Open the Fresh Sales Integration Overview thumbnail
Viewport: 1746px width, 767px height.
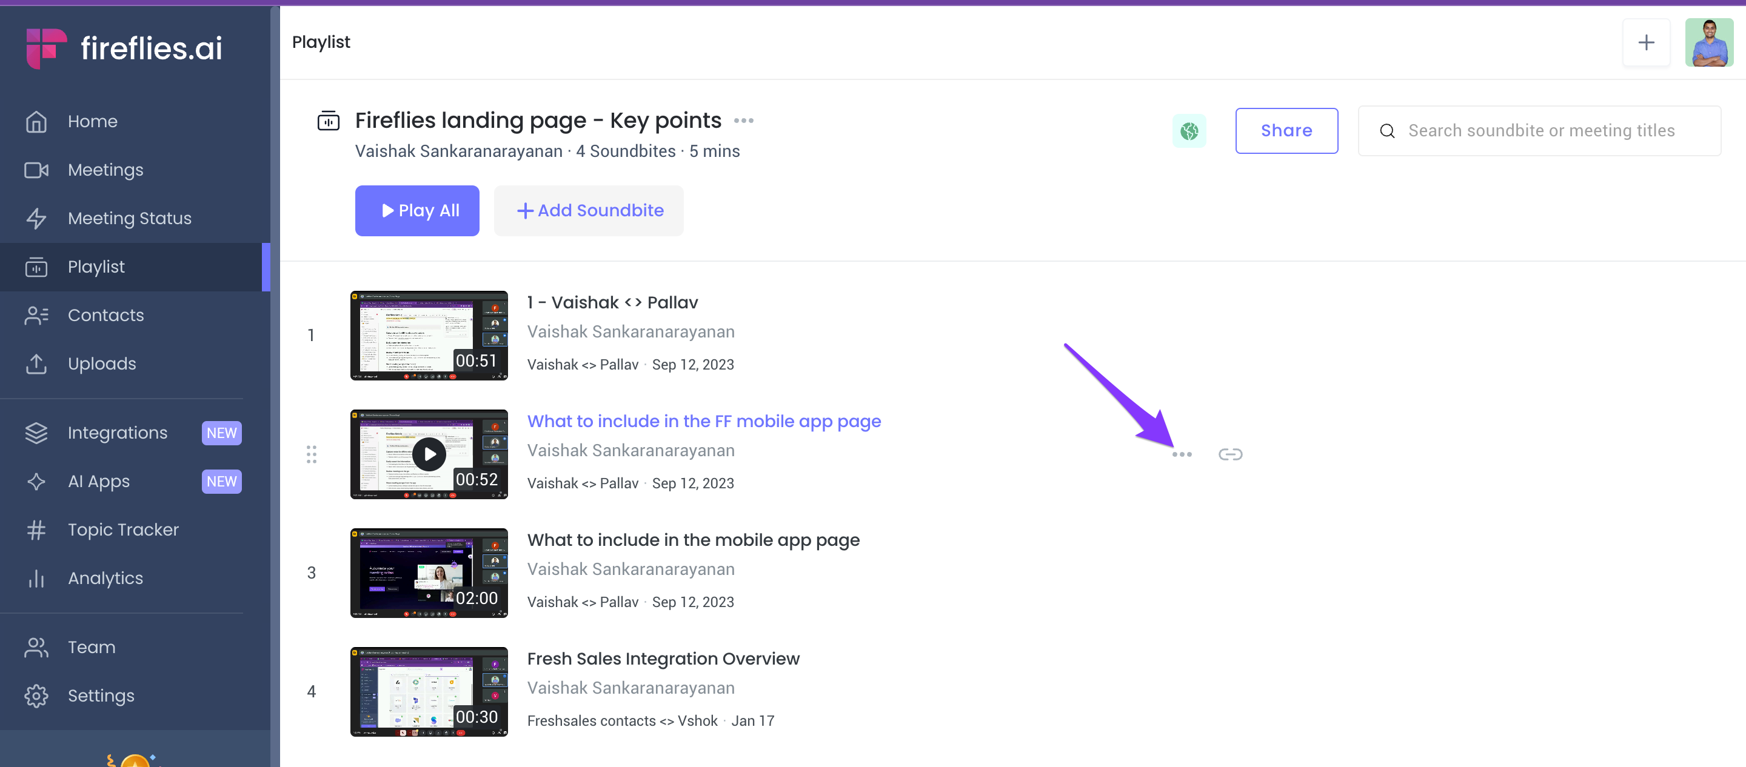point(429,692)
